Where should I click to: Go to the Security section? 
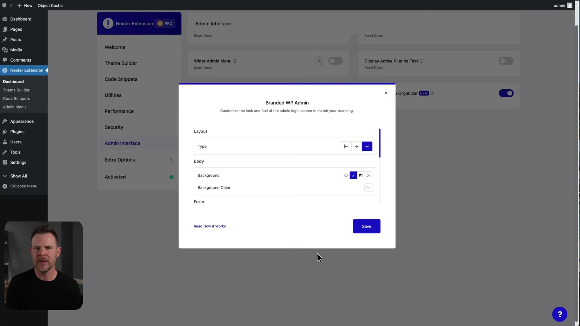114,127
